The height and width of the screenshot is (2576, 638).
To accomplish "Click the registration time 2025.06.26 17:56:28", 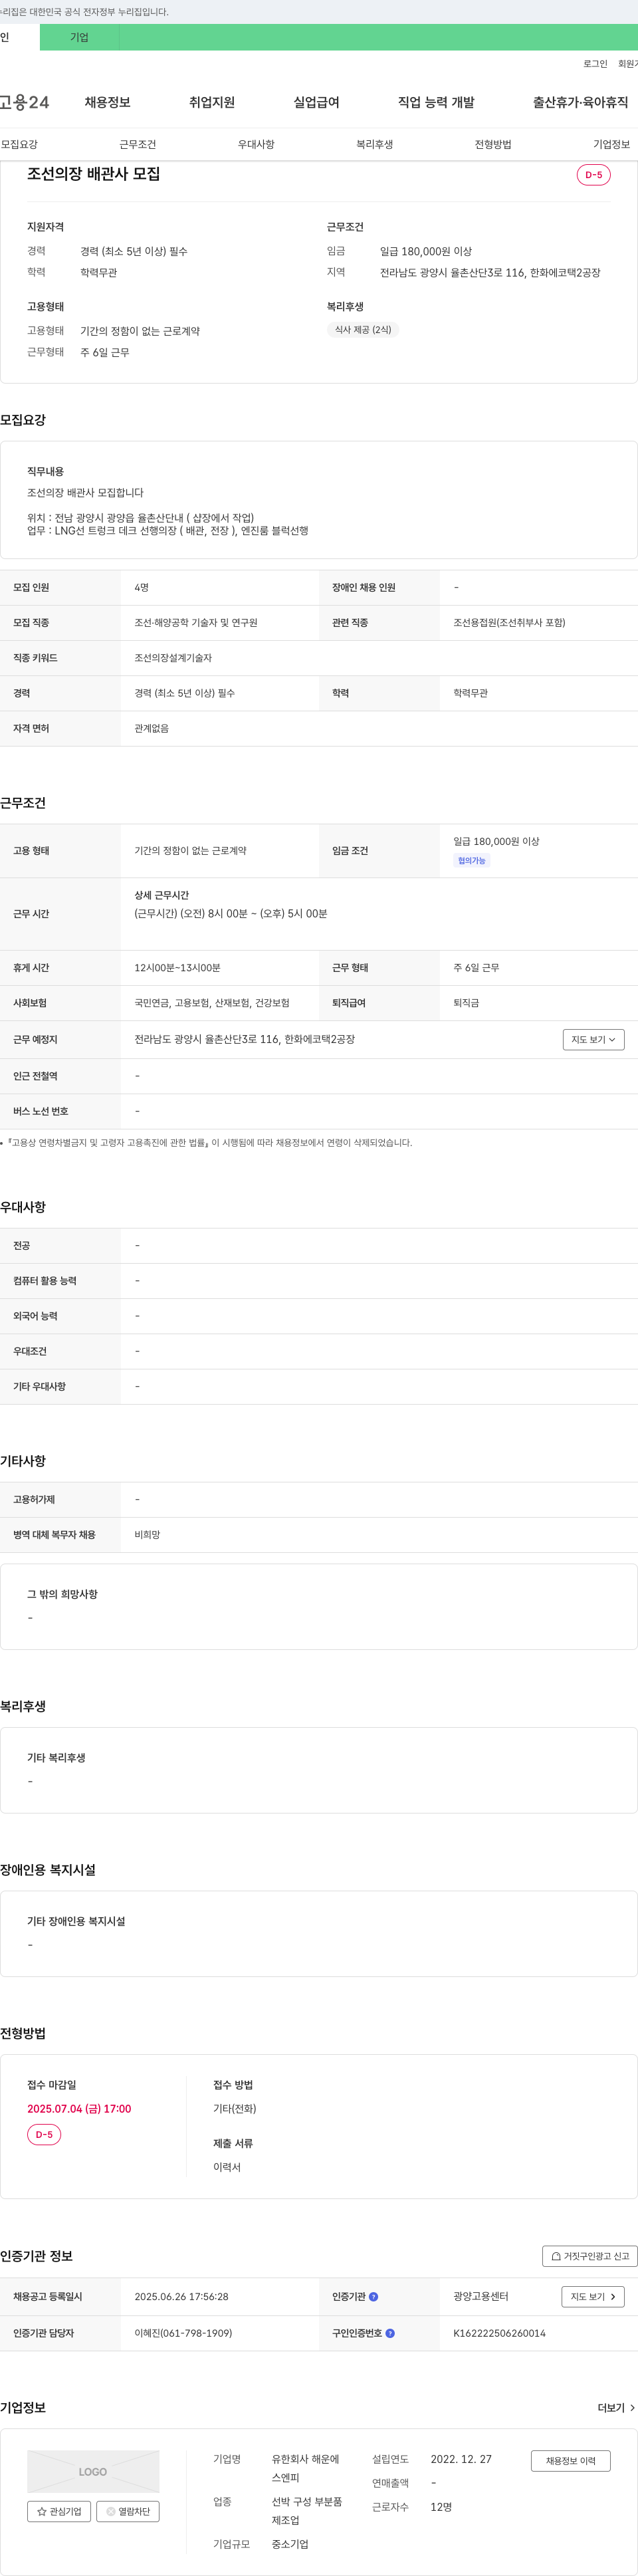I will pyautogui.click(x=181, y=2297).
